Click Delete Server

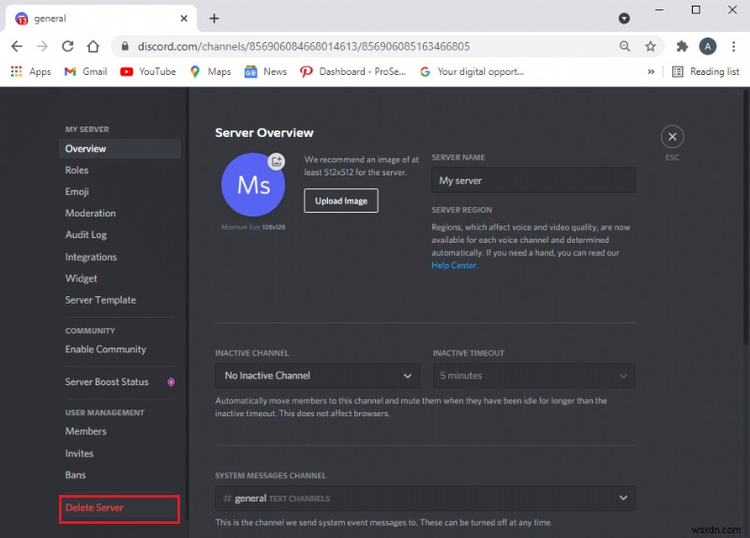[120, 509]
